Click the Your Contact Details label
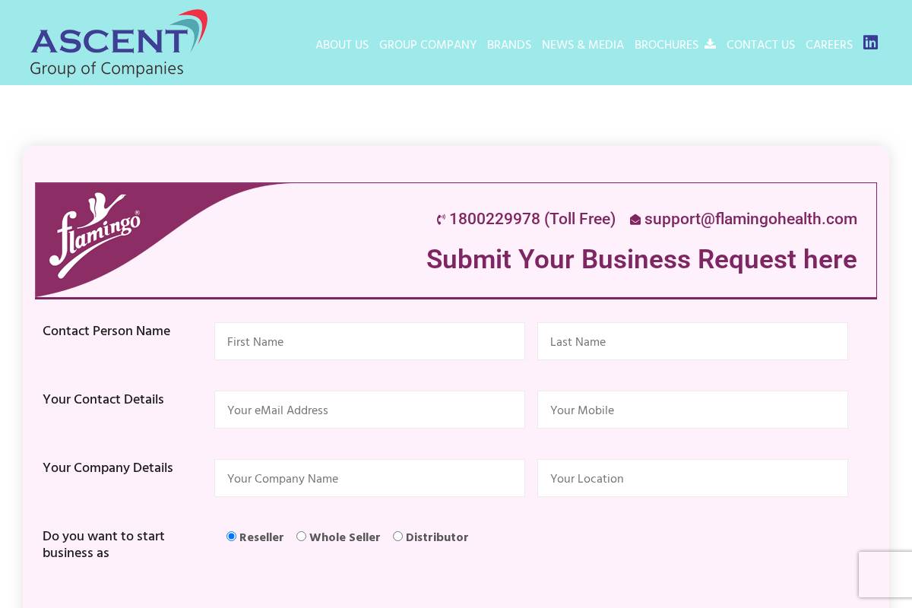 pos(103,400)
